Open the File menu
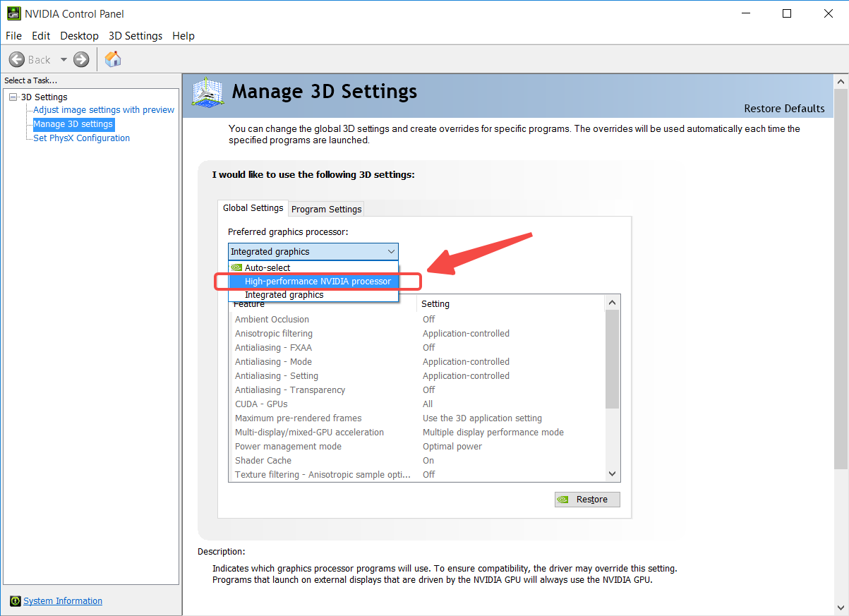 pos(13,35)
